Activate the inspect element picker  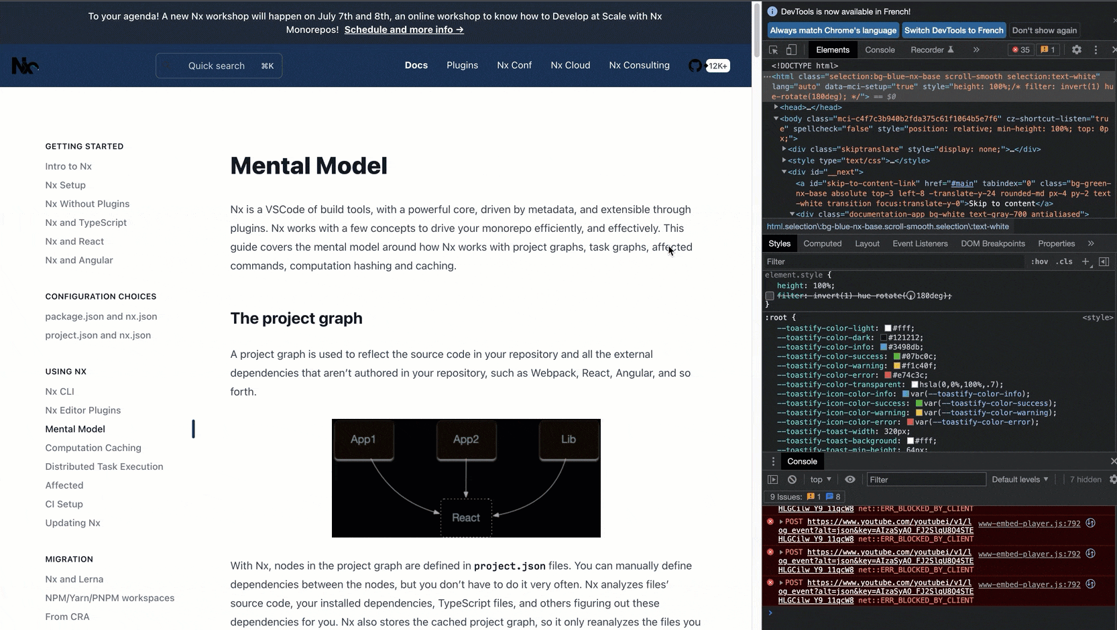[x=773, y=50]
